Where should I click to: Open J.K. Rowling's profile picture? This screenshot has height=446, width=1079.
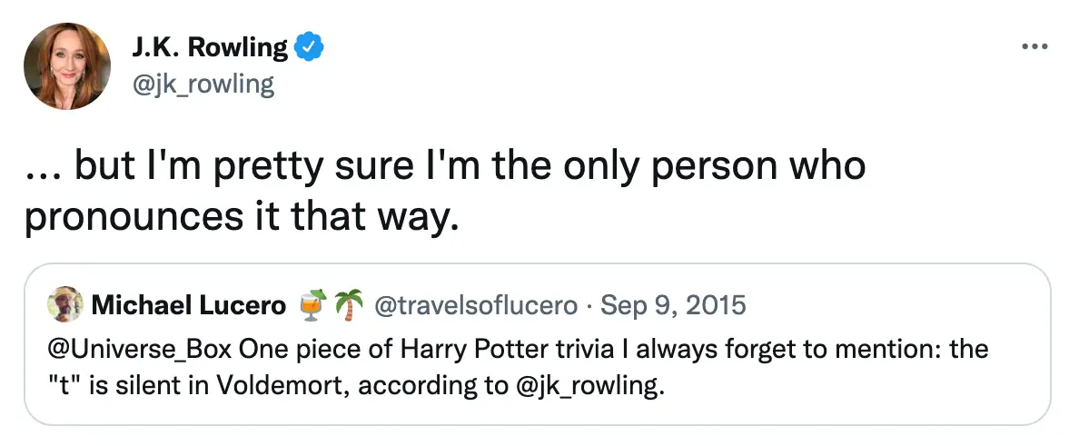[x=67, y=65]
